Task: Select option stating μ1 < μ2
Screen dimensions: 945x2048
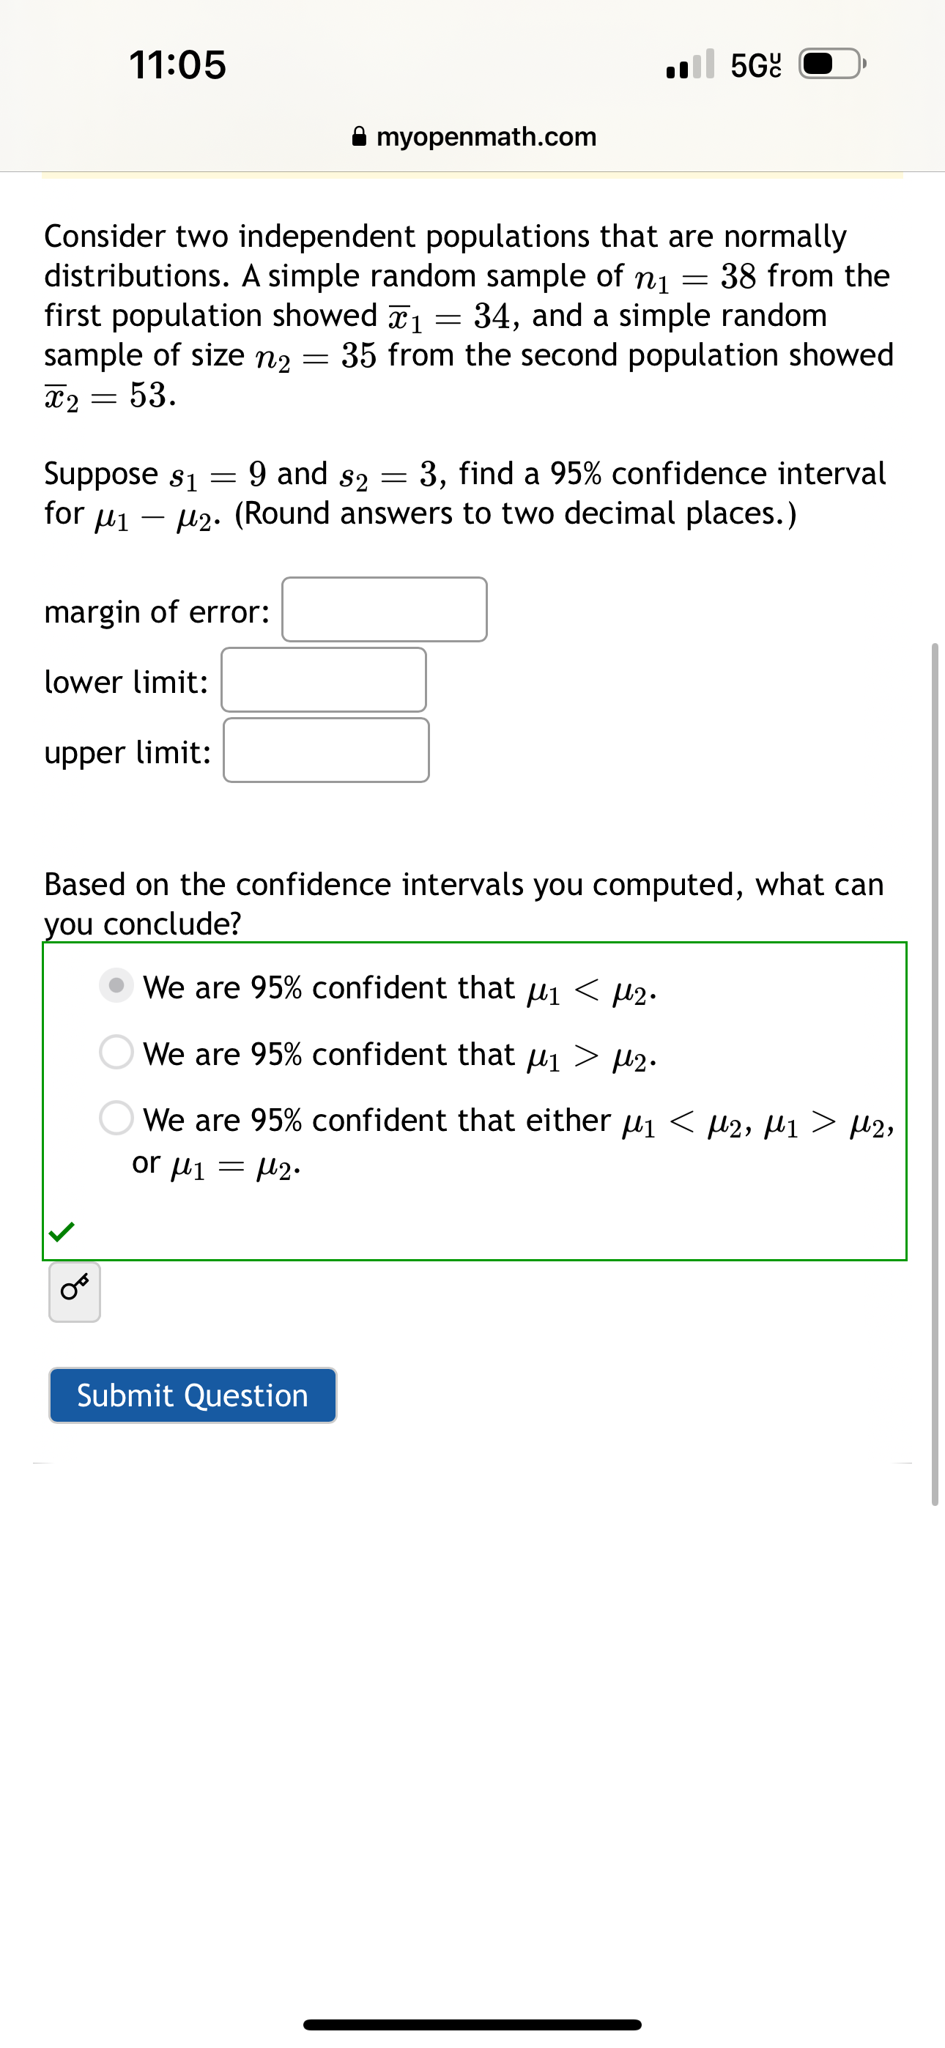Action: pyautogui.click(x=117, y=988)
